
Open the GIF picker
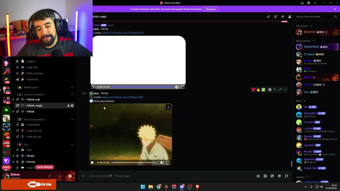[x=265, y=176]
